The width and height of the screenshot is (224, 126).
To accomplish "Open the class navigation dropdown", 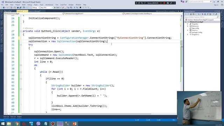I will (93, 14).
